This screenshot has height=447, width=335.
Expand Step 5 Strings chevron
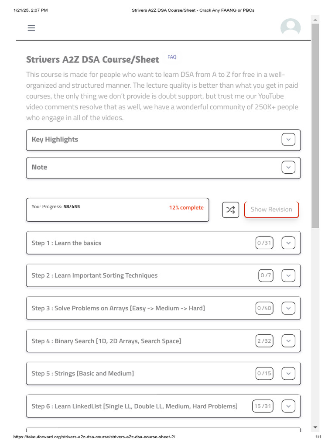288,374
